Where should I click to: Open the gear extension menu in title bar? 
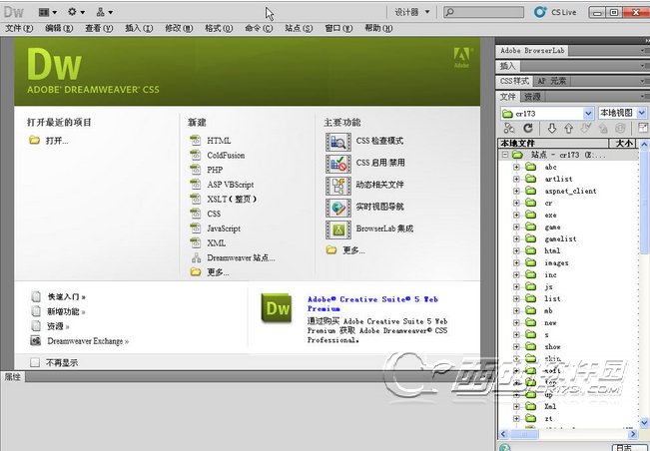coord(76,12)
